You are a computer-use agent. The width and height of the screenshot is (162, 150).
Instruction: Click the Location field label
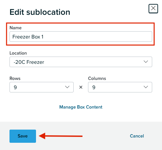pos(18,53)
